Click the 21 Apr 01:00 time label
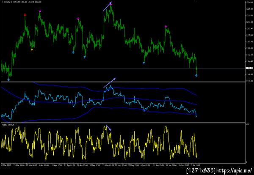Image resolution: width=254 pixels, height=175 pixels. 70,165
